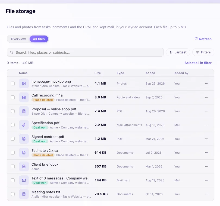
Task: Open the Filters panel
Action: click(x=203, y=52)
